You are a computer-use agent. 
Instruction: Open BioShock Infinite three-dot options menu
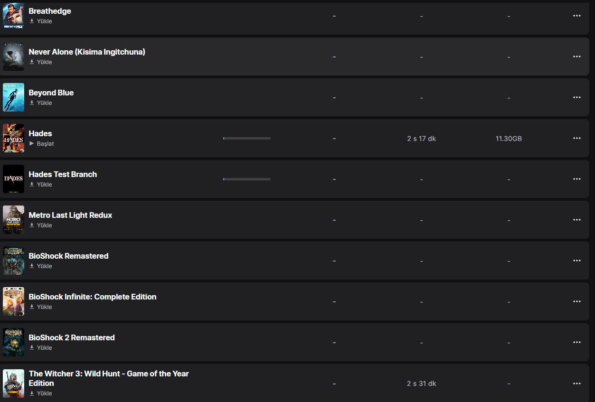click(576, 301)
